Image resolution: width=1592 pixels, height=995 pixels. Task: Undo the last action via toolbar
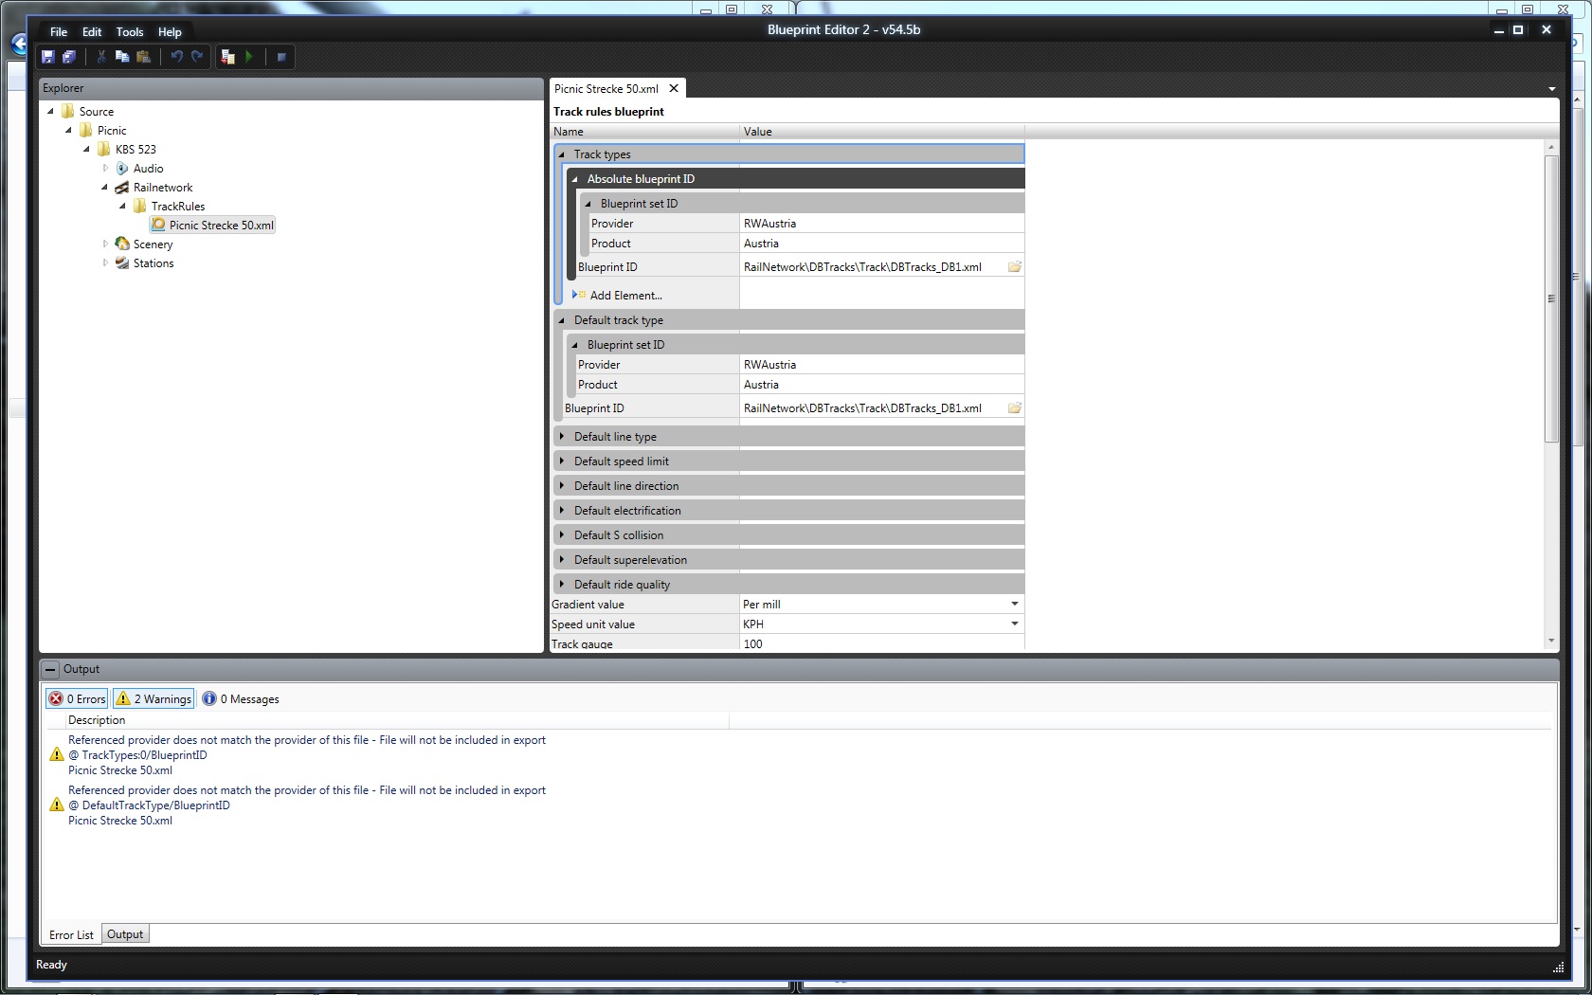click(176, 57)
